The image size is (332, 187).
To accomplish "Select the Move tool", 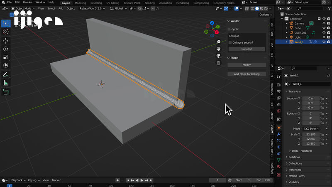I will tap(6, 41).
